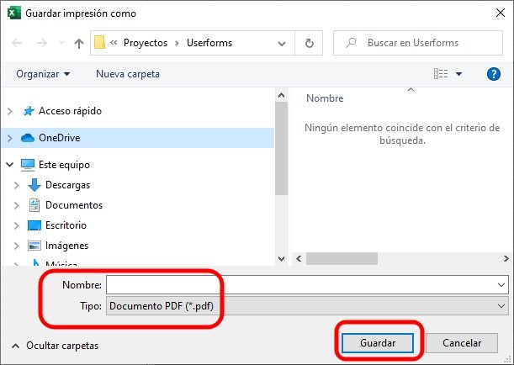Go up one folder level
Image resolution: width=514 pixels, height=365 pixels.
[x=79, y=43]
